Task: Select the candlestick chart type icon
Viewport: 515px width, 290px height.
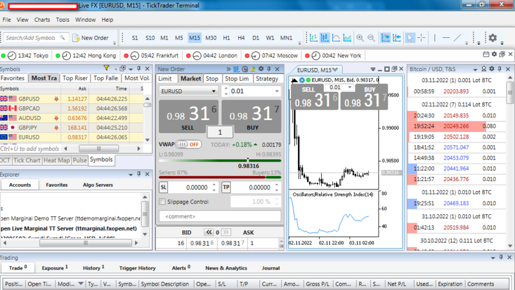Action: [324, 38]
